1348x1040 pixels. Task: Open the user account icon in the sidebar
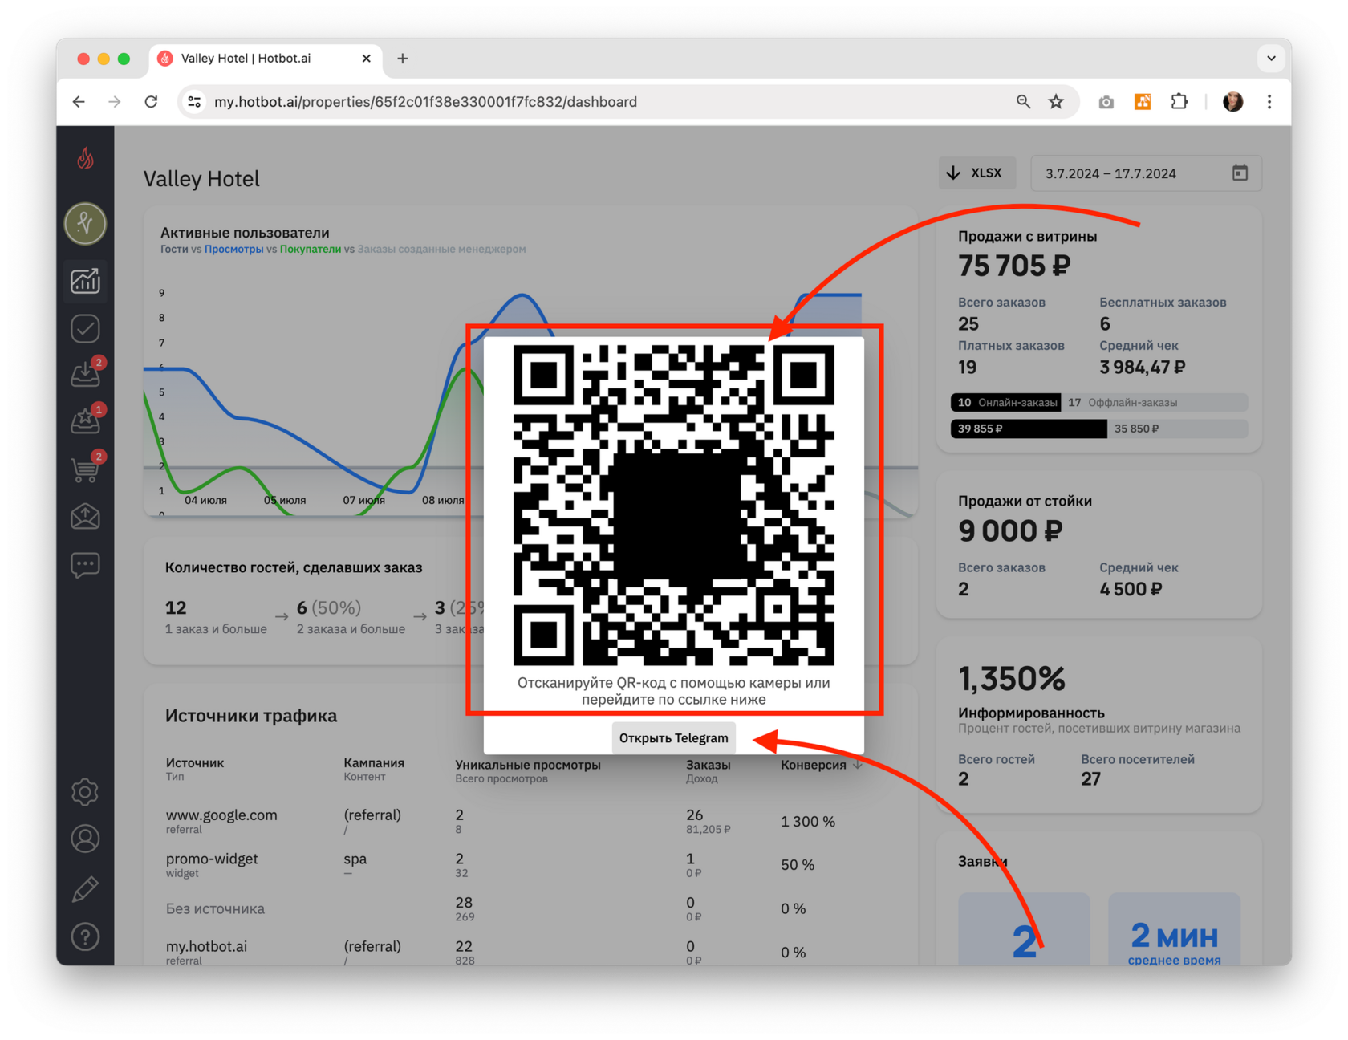coord(85,839)
